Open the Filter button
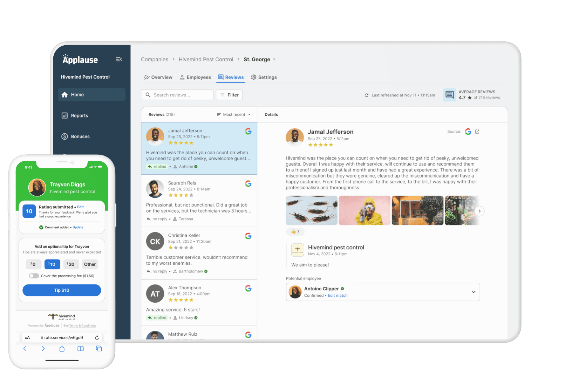 229,95
